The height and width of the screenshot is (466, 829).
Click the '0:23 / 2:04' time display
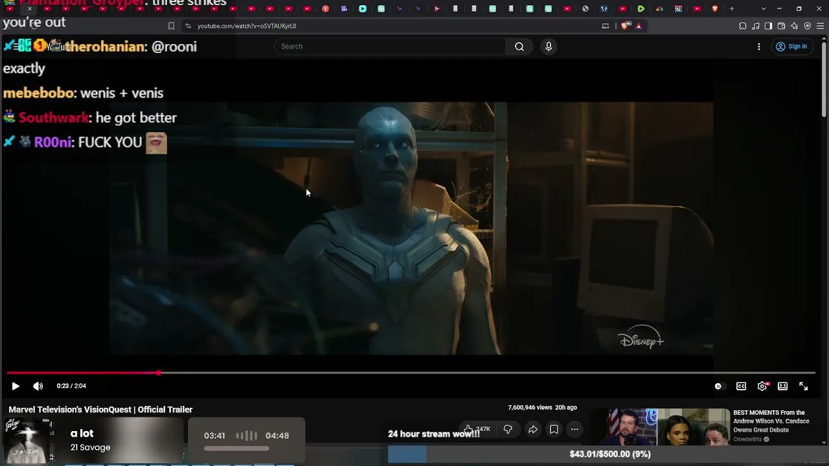(x=71, y=386)
